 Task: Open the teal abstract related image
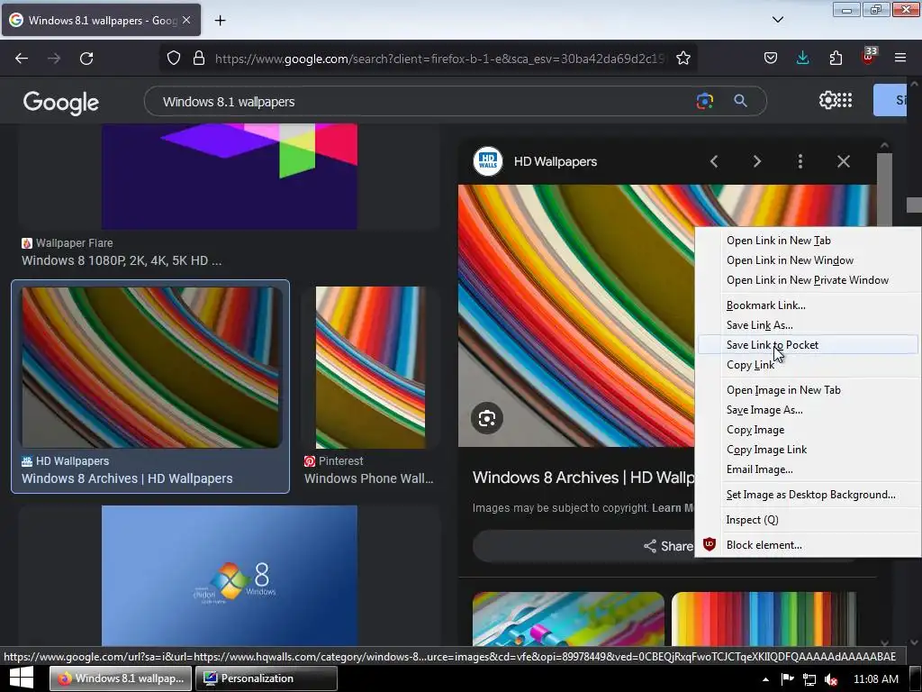568,619
